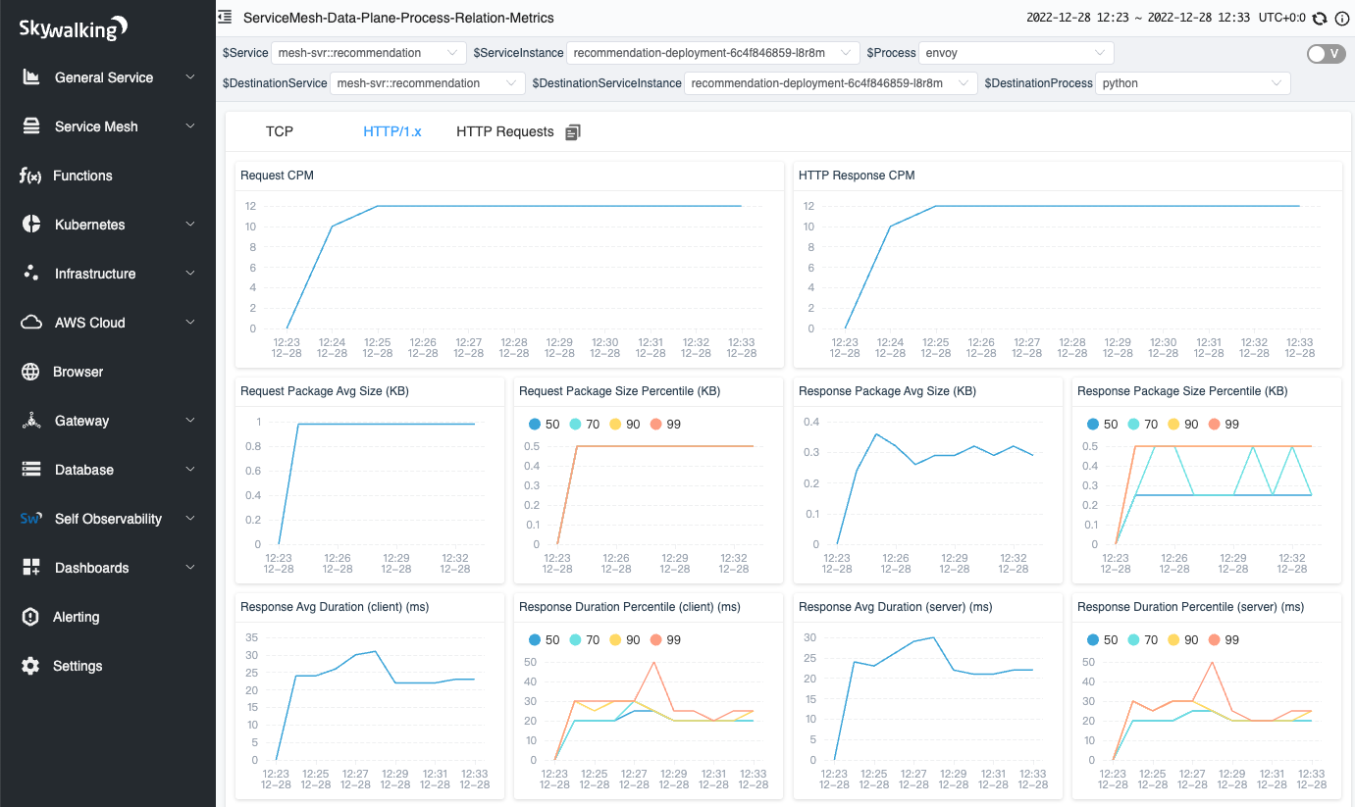The image size is (1355, 807).
Task: Switch to the TCP tab
Action: 279,130
